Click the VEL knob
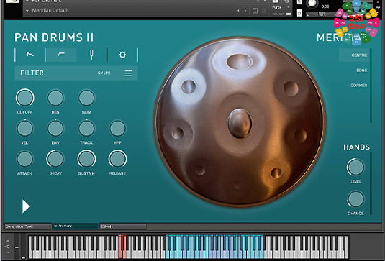 (x=24, y=128)
